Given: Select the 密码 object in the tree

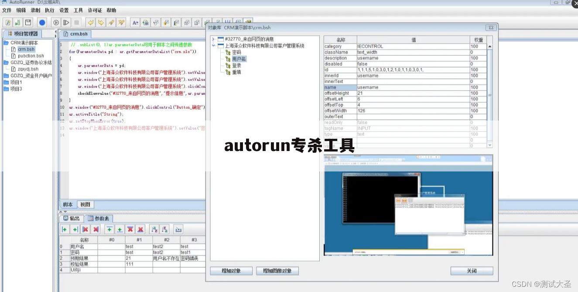Looking at the screenshot, I should click(x=236, y=52).
